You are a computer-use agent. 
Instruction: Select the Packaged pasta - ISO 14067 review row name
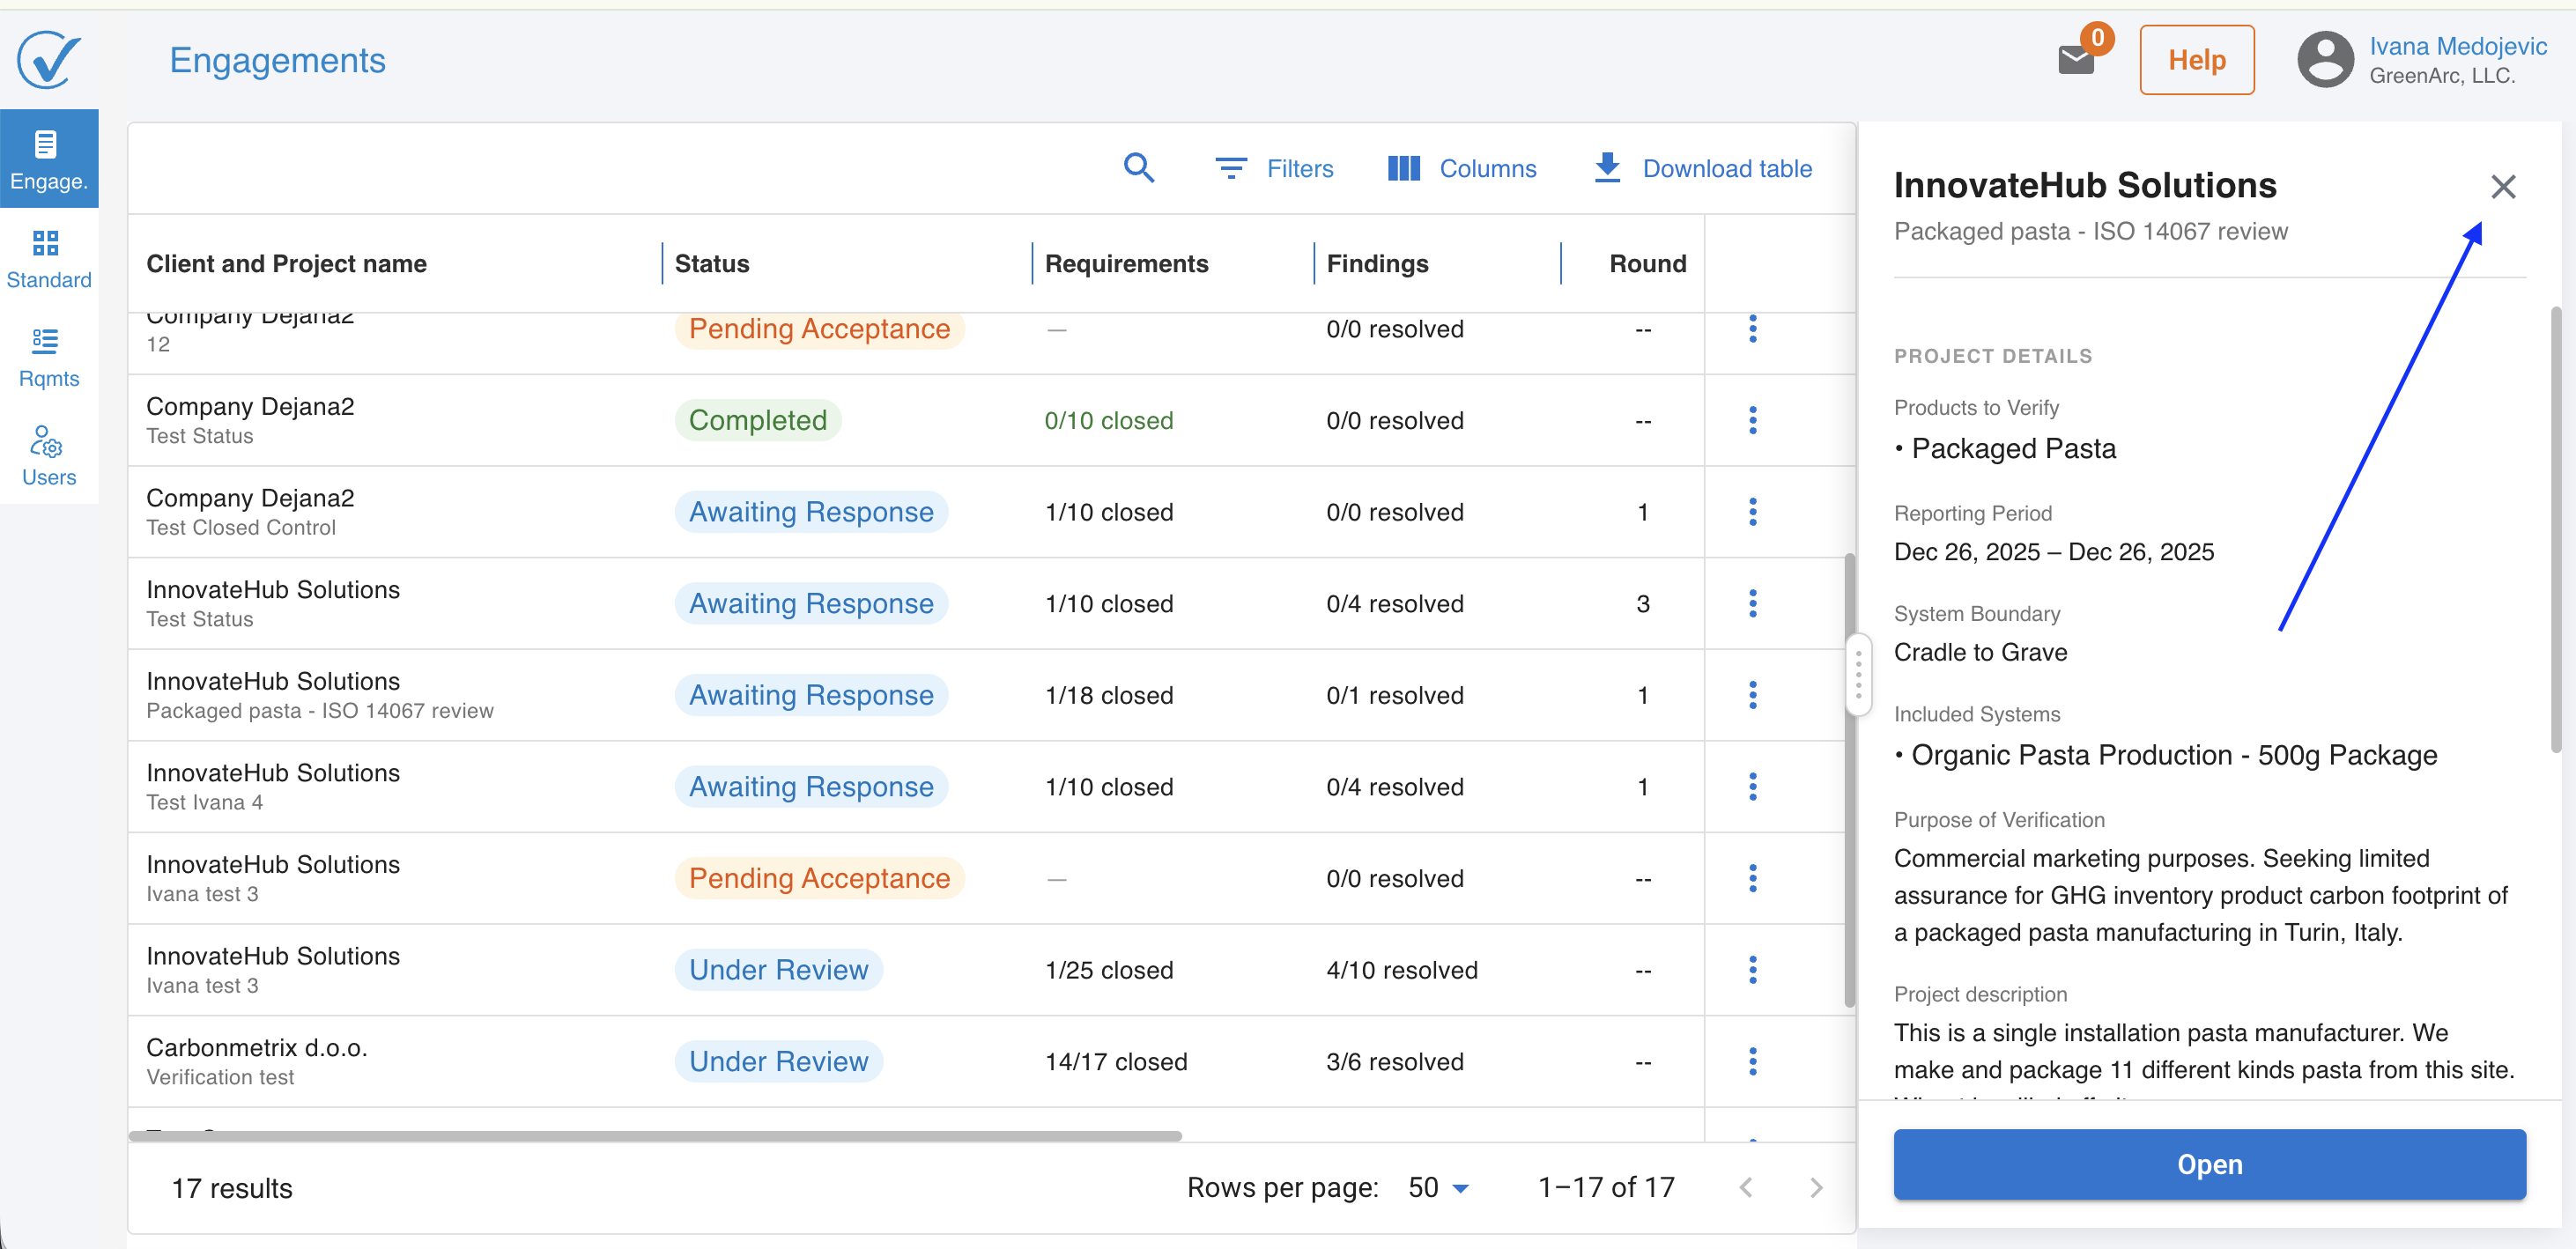point(319,710)
